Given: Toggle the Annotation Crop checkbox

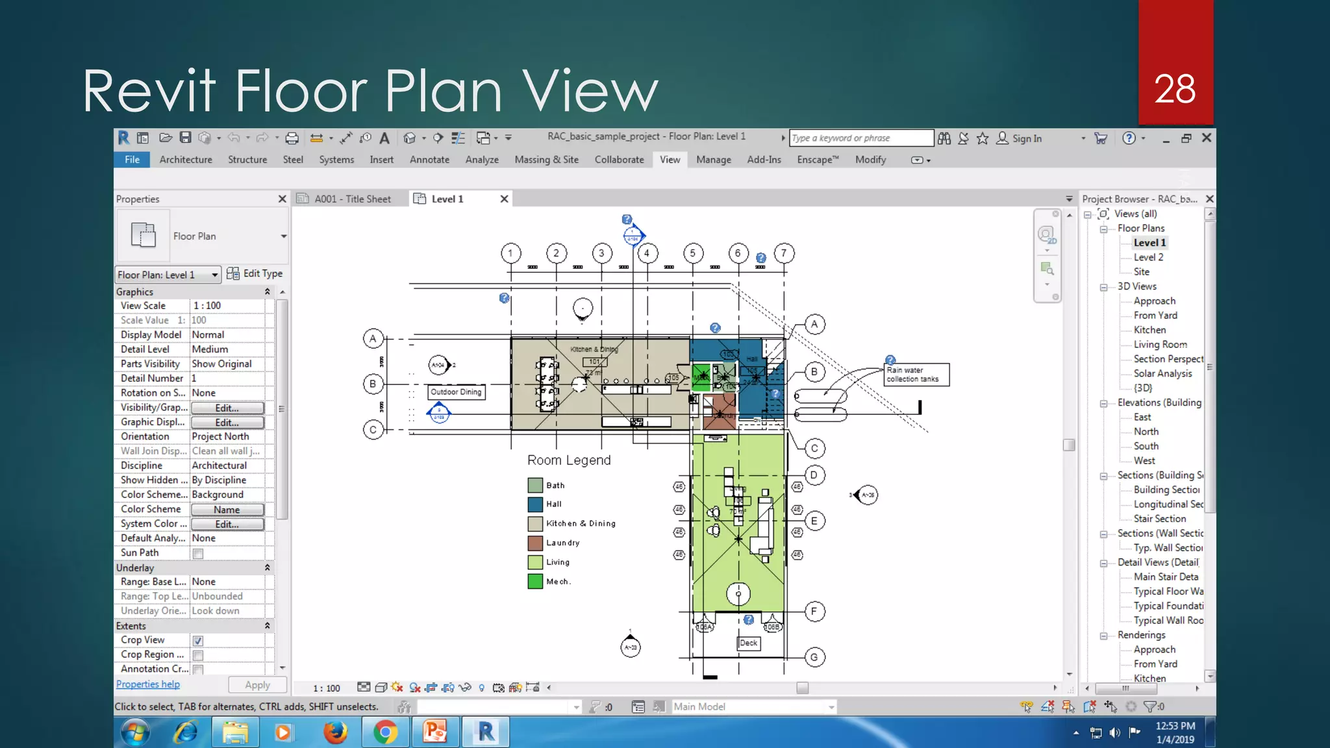Looking at the screenshot, I should coord(198,669).
